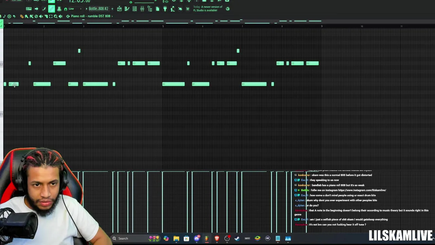The width and height of the screenshot is (435, 245).
Task: Open Copilot from the taskbar
Action: coord(166,238)
